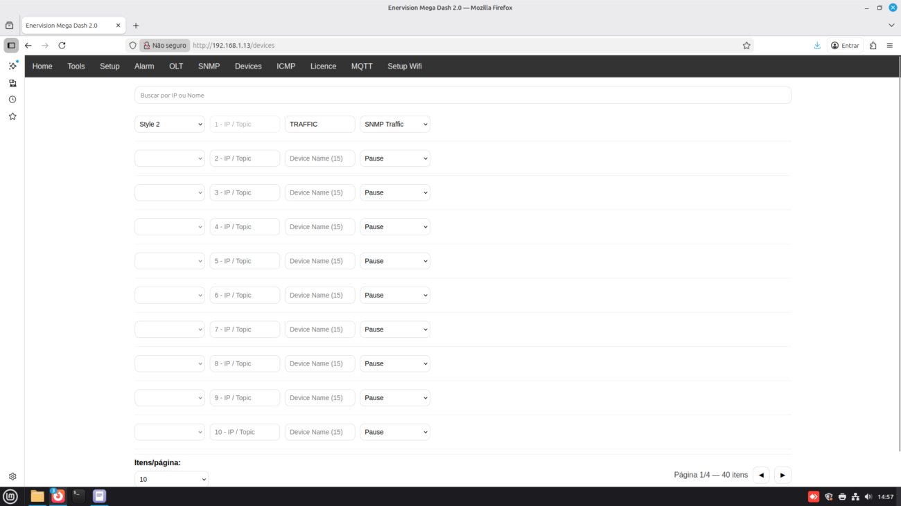901x506 pixels.
Task: Change the Itens/página dropdown value
Action: 171,479
